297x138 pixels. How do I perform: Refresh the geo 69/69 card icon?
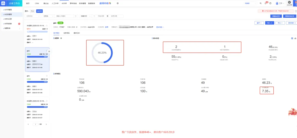[47, 76]
